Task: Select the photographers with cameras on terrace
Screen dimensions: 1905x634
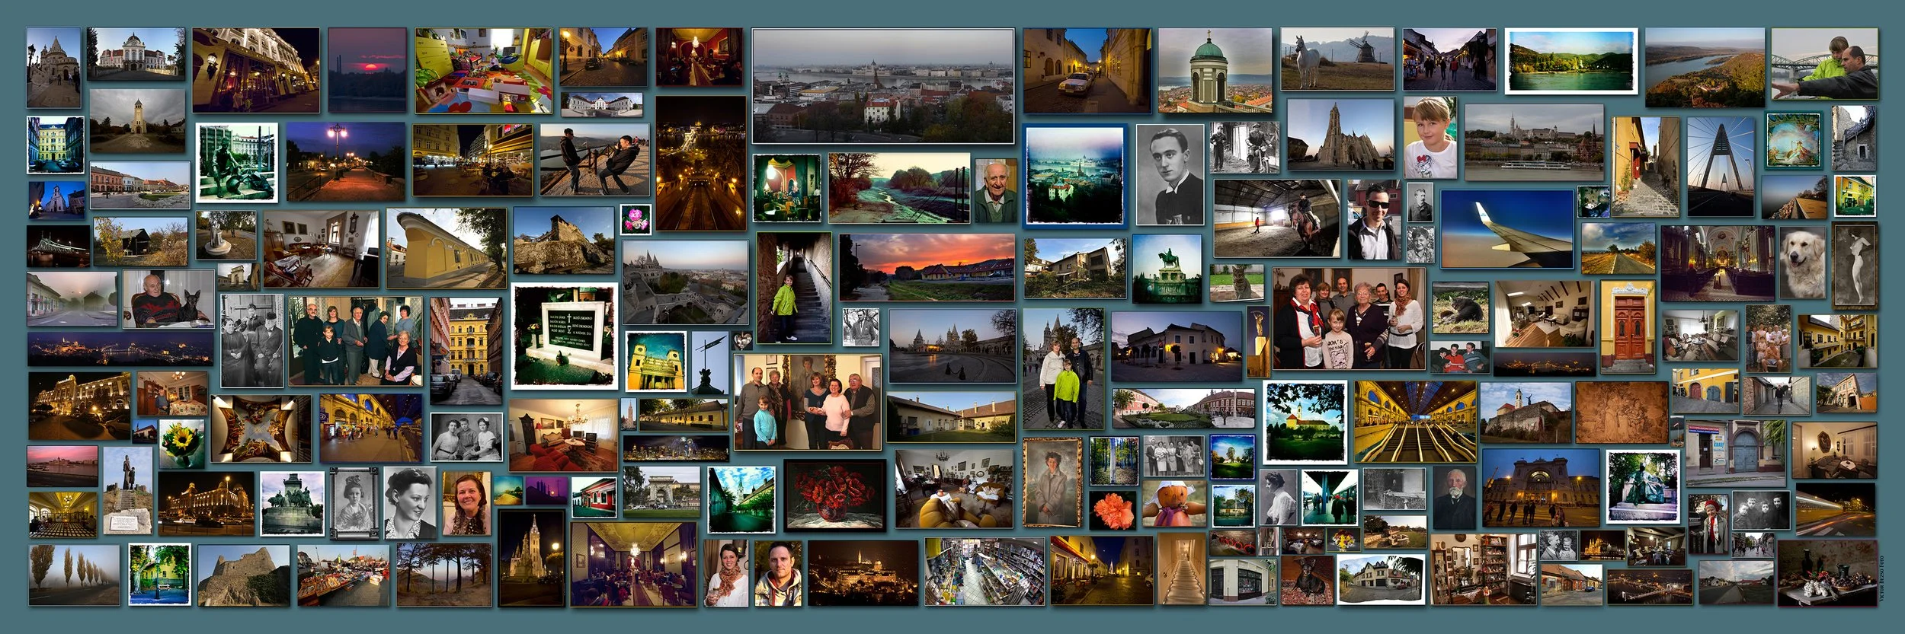Action: coord(594,160)
